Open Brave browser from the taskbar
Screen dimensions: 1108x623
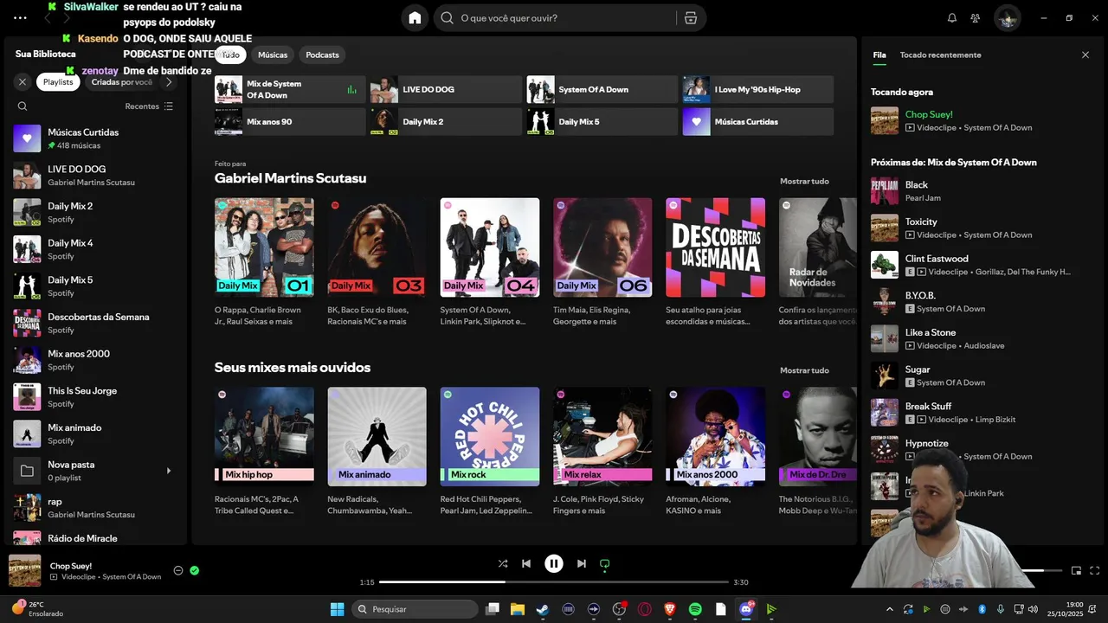pos(670,609)
